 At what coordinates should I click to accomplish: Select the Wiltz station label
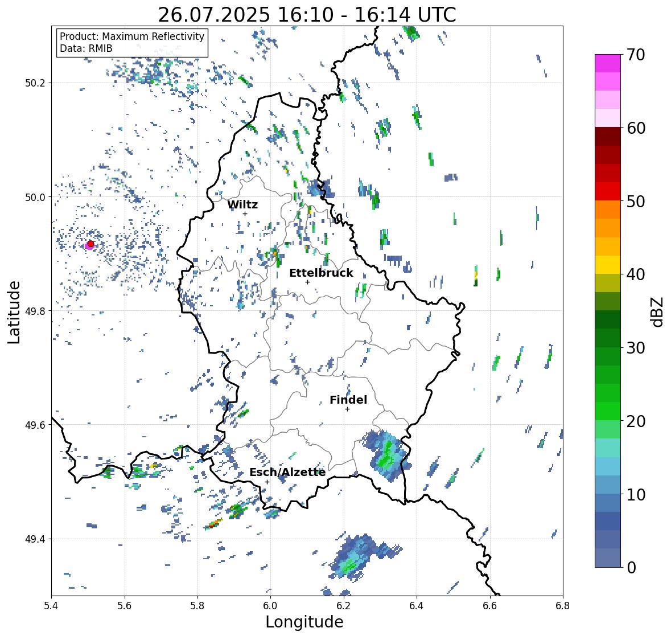click(242, 204)
